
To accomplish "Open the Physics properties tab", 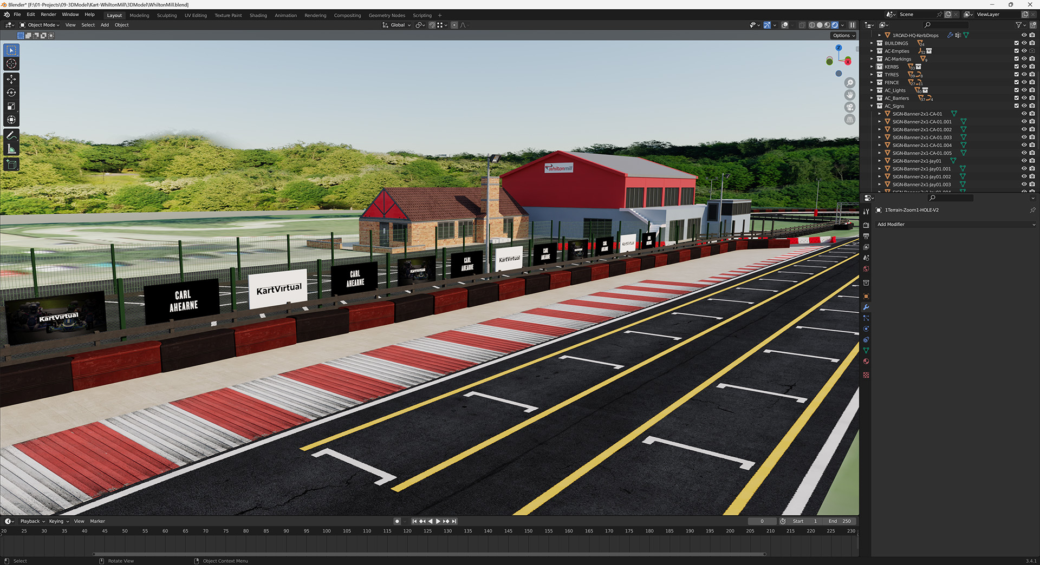I will 866,329.
